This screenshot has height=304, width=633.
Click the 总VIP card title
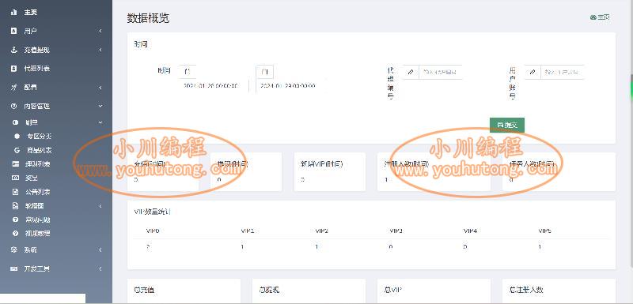point(392,290)
